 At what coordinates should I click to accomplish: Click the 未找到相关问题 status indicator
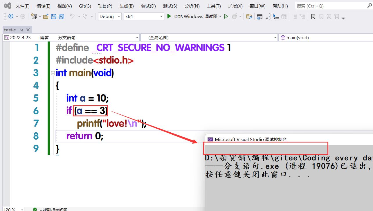pyautogui.click(x=50, y=209)
